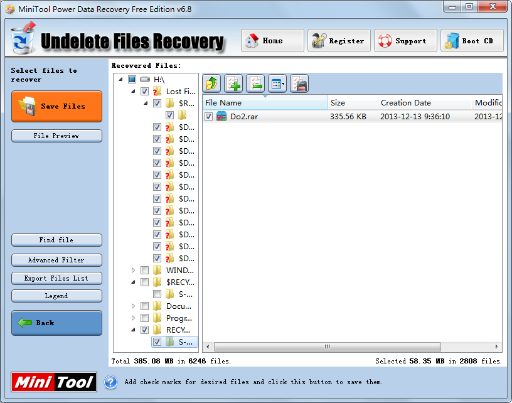Screen dimensions: 512x403
Task: Uncheck the Do2.rar file checkbox
Action: pos(209,117)
